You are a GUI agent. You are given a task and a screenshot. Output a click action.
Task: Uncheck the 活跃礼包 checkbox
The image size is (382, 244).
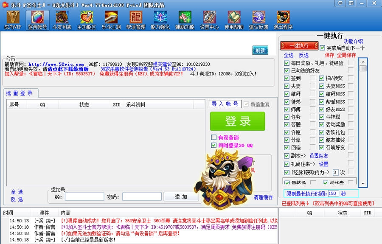(x=322, y=132)
